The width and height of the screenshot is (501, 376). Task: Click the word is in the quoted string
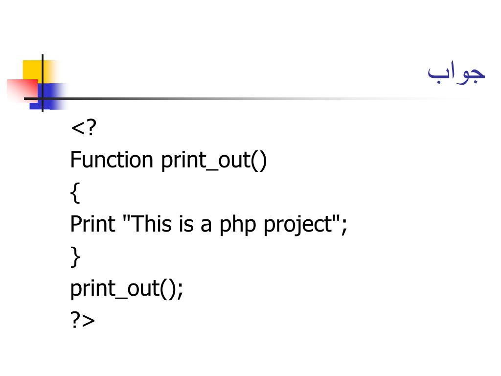pos(186,223)
